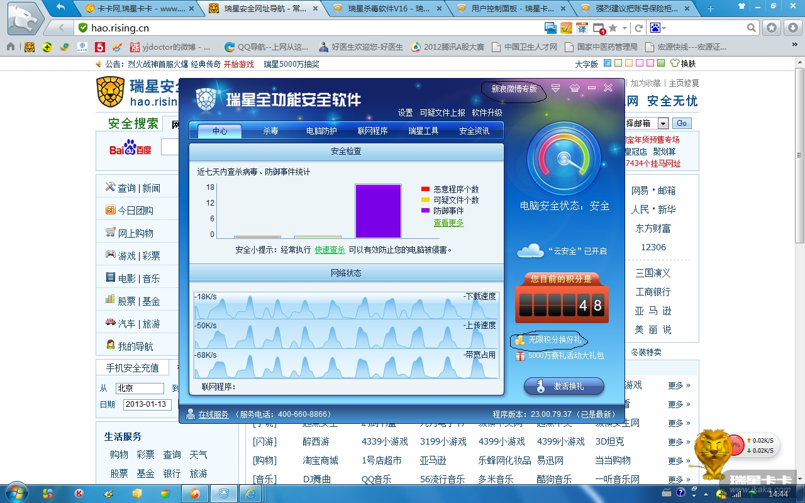Select the solid green page theme swatch

click(x=661, y=64)
